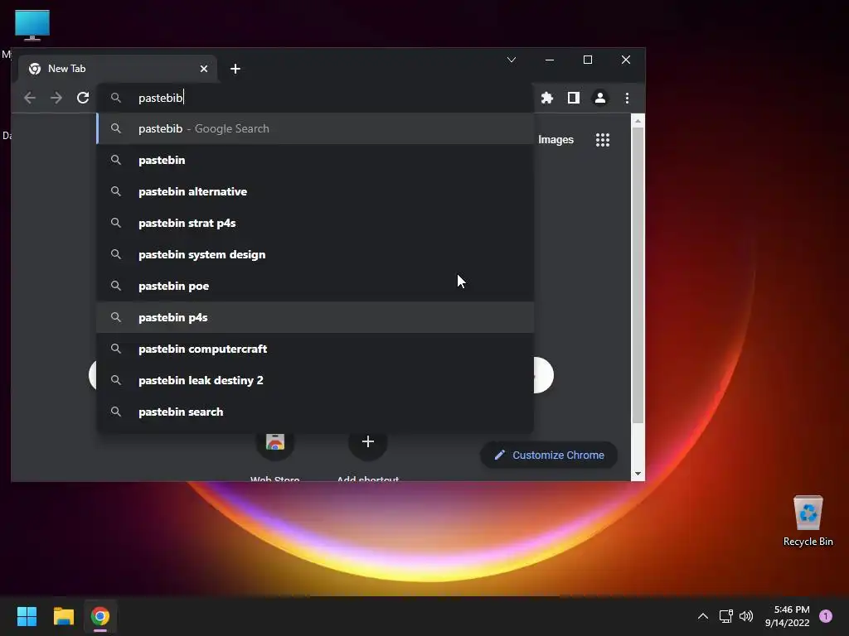849x636 pixels.
Task: Click the address bar containing pastebib
Action: coord(315,98)
